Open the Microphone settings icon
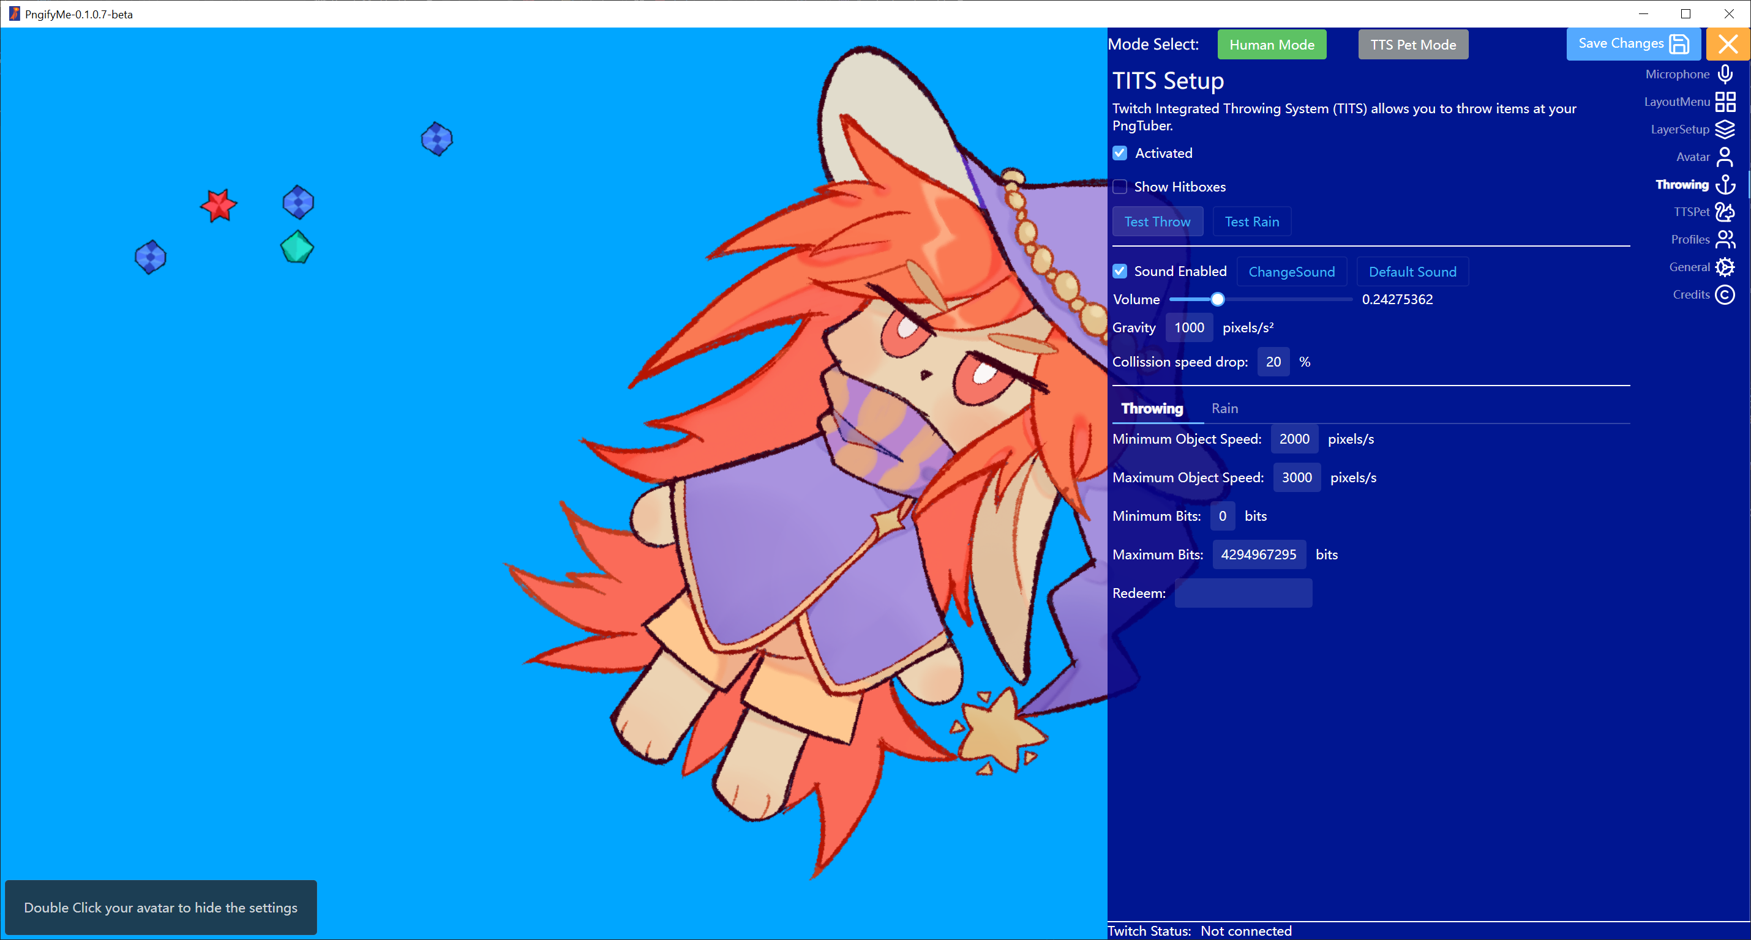1751x940 pixels. pos(1725,73)
